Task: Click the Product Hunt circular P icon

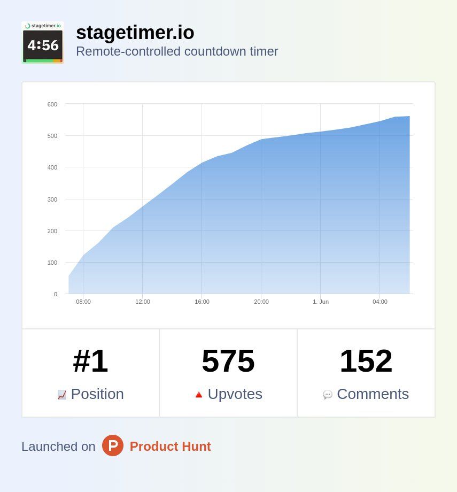Action: tap(113, 445)
